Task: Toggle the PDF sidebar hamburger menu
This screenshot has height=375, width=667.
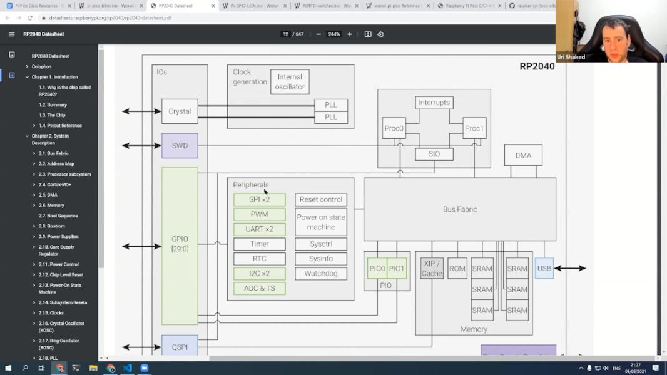Action: click(x=11, y=34)
